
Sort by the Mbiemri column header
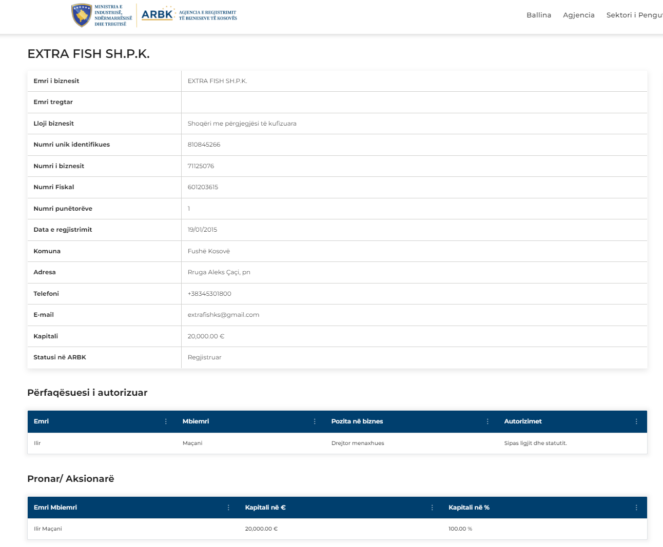tap(196, 421)
